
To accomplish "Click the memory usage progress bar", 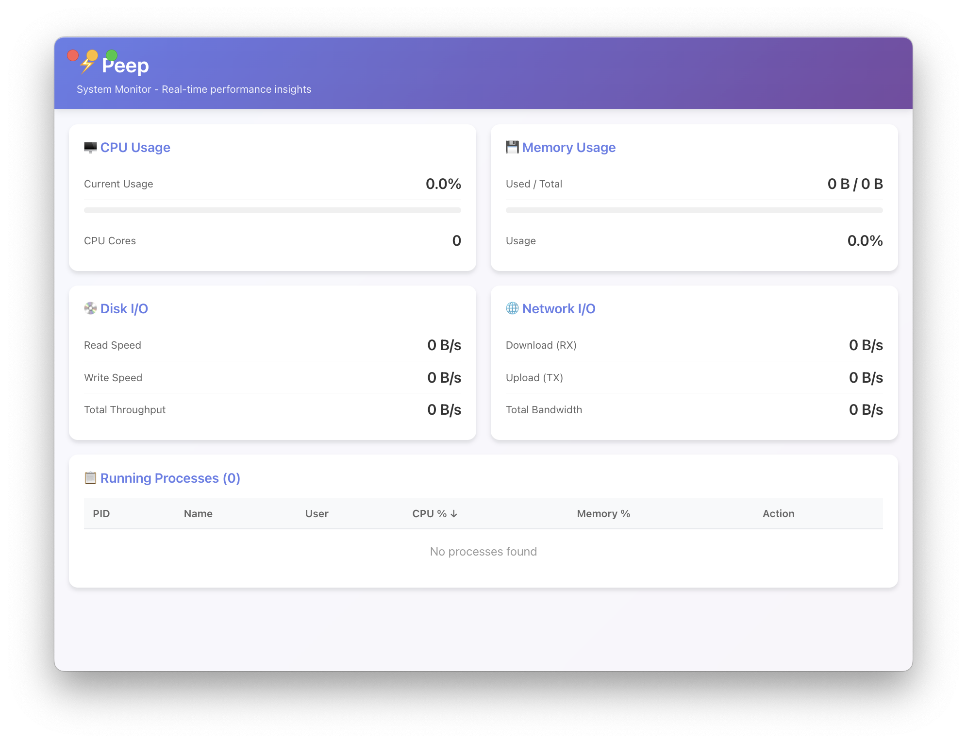I will (694, 210).
